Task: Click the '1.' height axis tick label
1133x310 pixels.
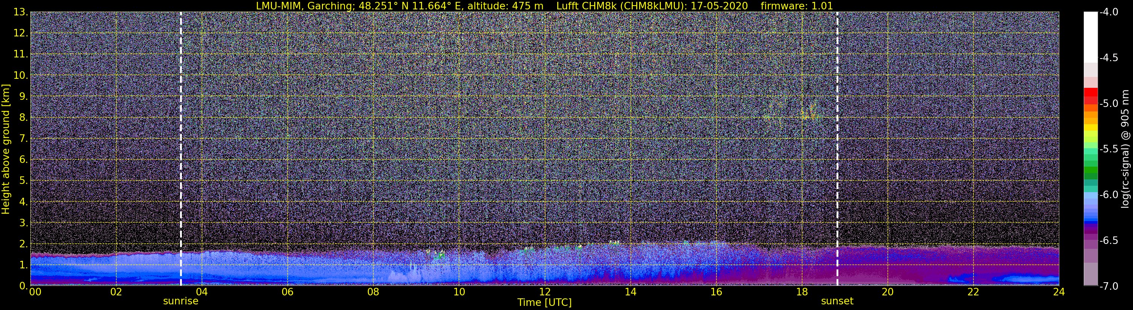Action: pos(23,265)
